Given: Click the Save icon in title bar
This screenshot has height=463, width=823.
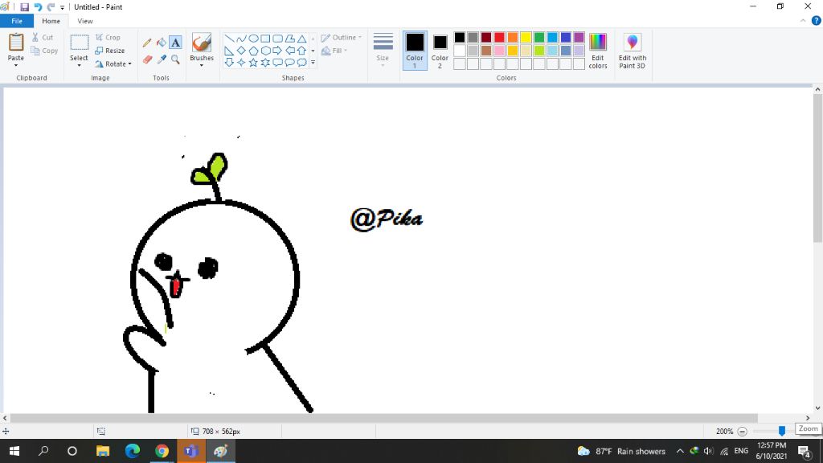Looking at the screenshot, I should (x=24, y=6).
